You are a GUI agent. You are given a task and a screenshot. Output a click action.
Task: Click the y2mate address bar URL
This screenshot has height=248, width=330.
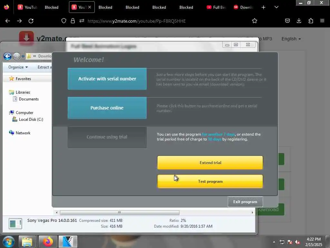(x=137, y=21)
